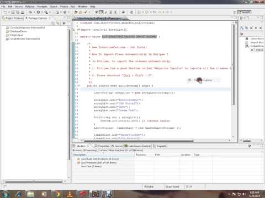Open the Source menu
265x198 pixels.
pyautogui.click(x=19, y=7)
